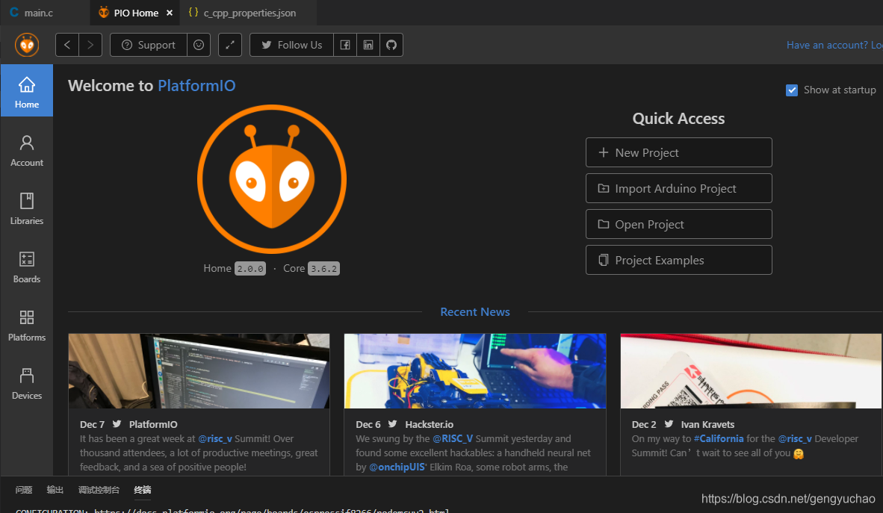Click the smiley feedback icon
The width and height of the screenshot is (883, 513).
pos(199,45)
